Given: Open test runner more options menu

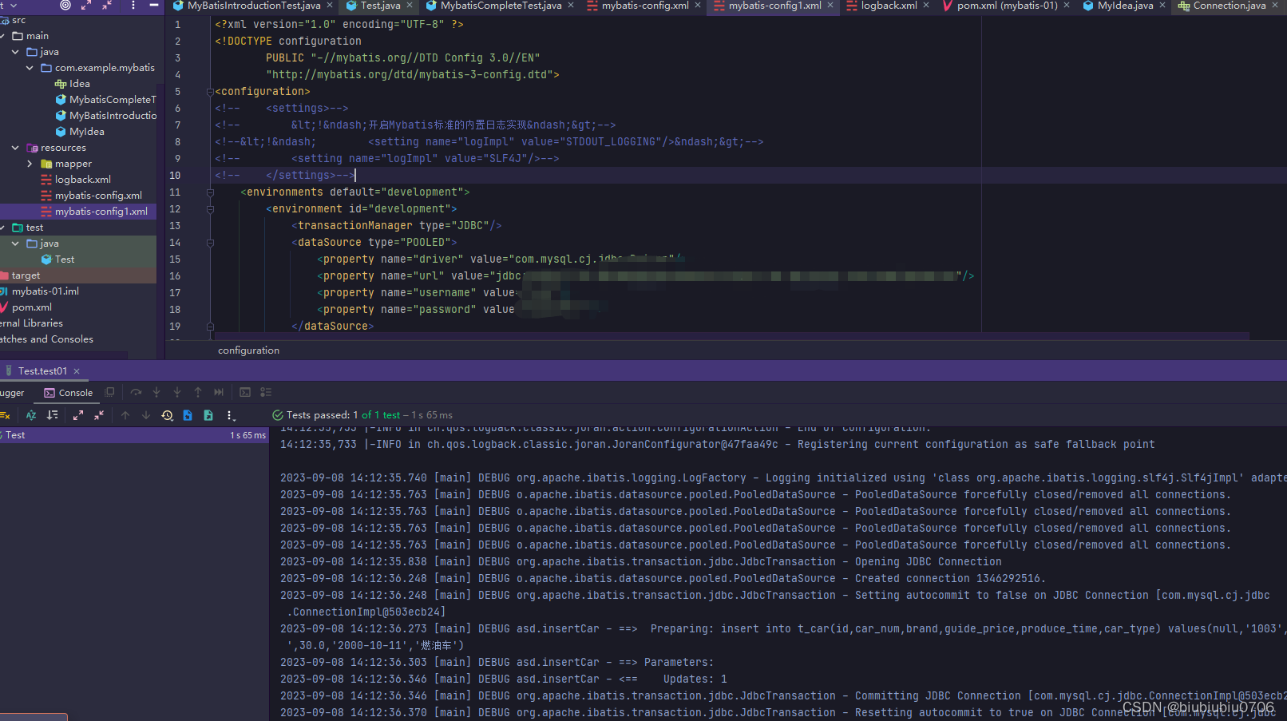Looking at the screenshot, I should 230,415.
